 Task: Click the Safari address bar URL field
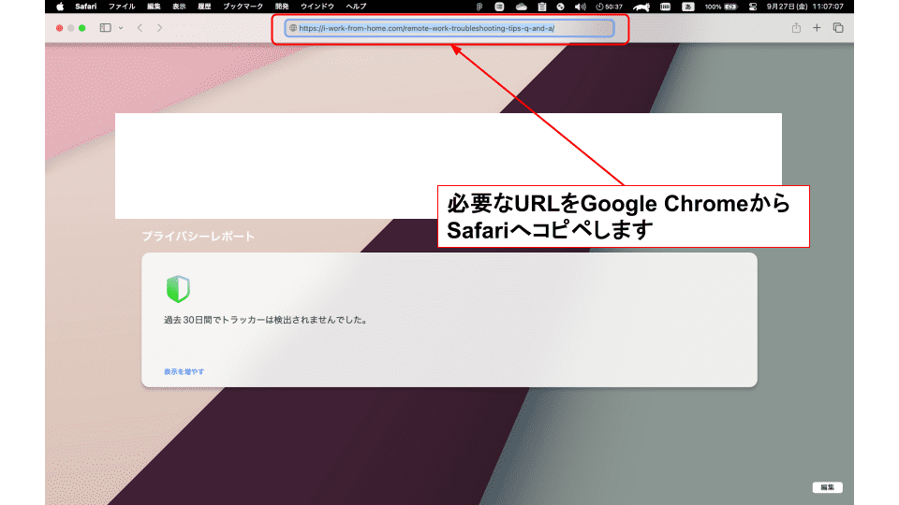tap(449, 28)
